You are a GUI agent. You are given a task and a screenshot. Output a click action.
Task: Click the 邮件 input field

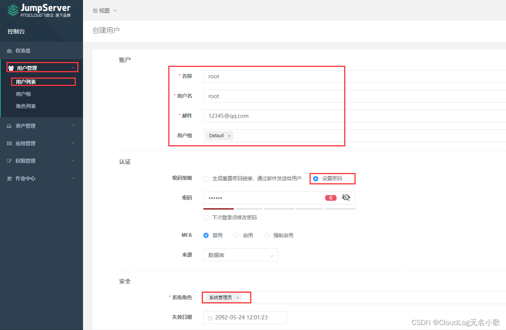[354, 116]
